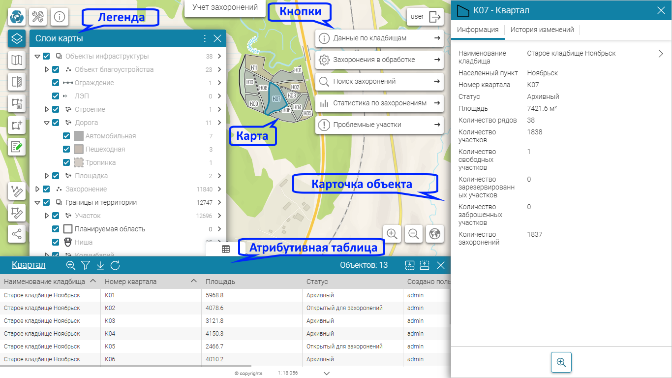672x378 pixels.
Task: Click the share icon in left sidebar
Action: click(17, 234)
